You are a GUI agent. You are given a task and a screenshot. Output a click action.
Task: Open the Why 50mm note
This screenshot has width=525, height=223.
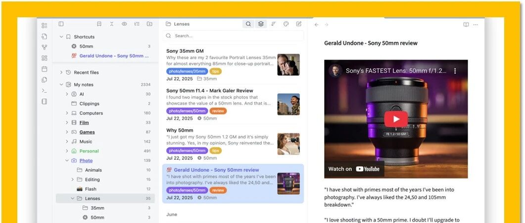[x=180, y=131]
